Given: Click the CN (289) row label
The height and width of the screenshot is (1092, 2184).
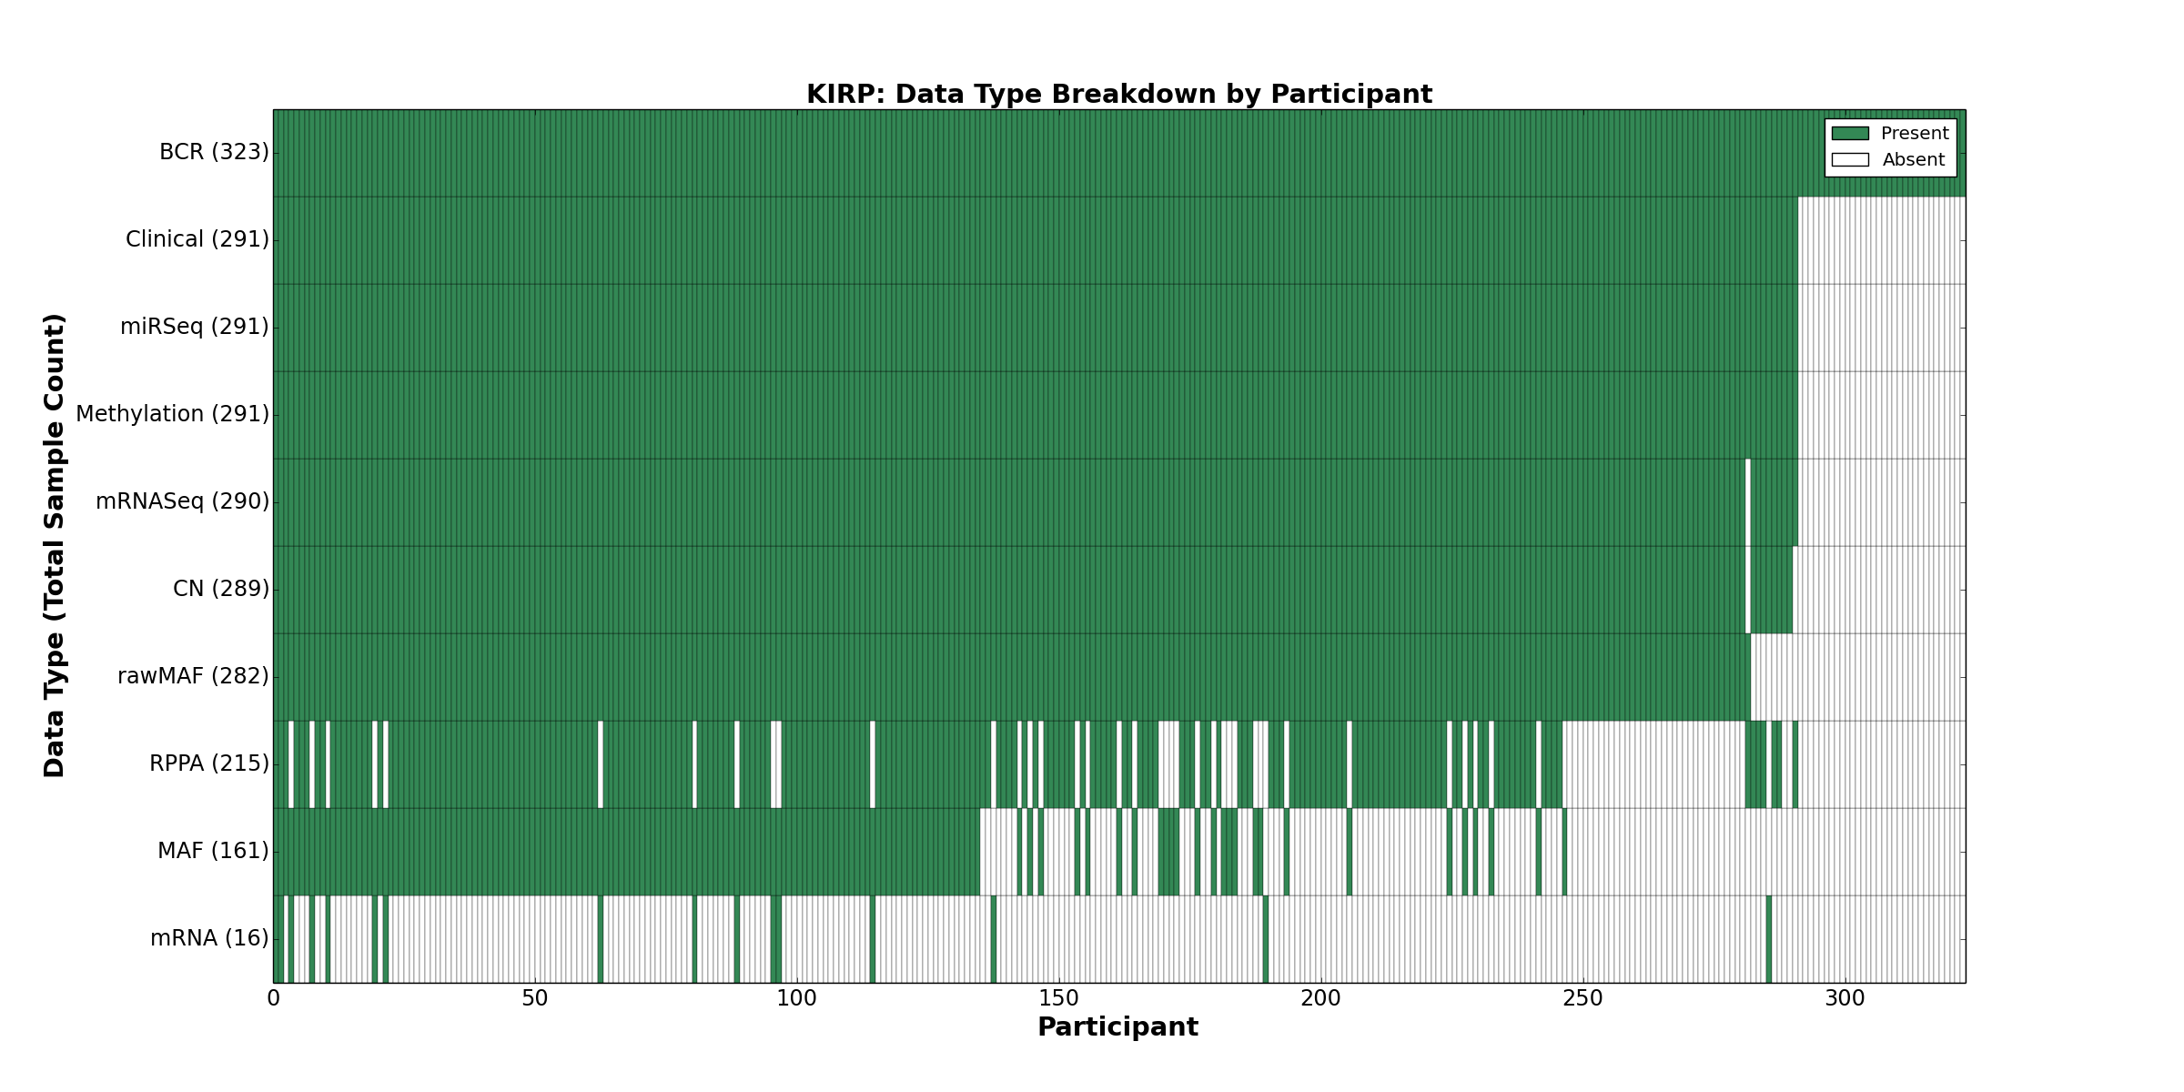Looking at the screenshot, I should (221, 589).
